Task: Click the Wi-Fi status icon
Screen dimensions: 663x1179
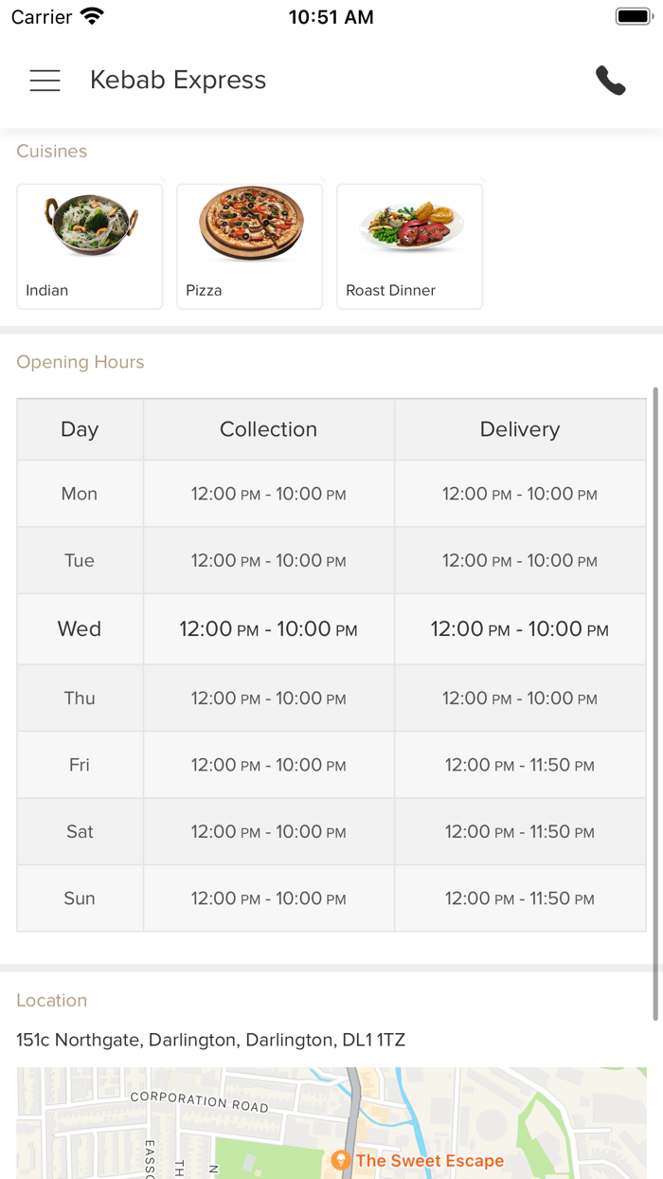Action: click(x=92, y=17)
